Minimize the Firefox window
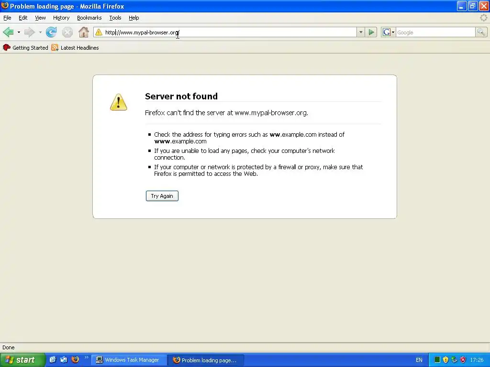Screen dimensions: 490x367 coord(462,6)
